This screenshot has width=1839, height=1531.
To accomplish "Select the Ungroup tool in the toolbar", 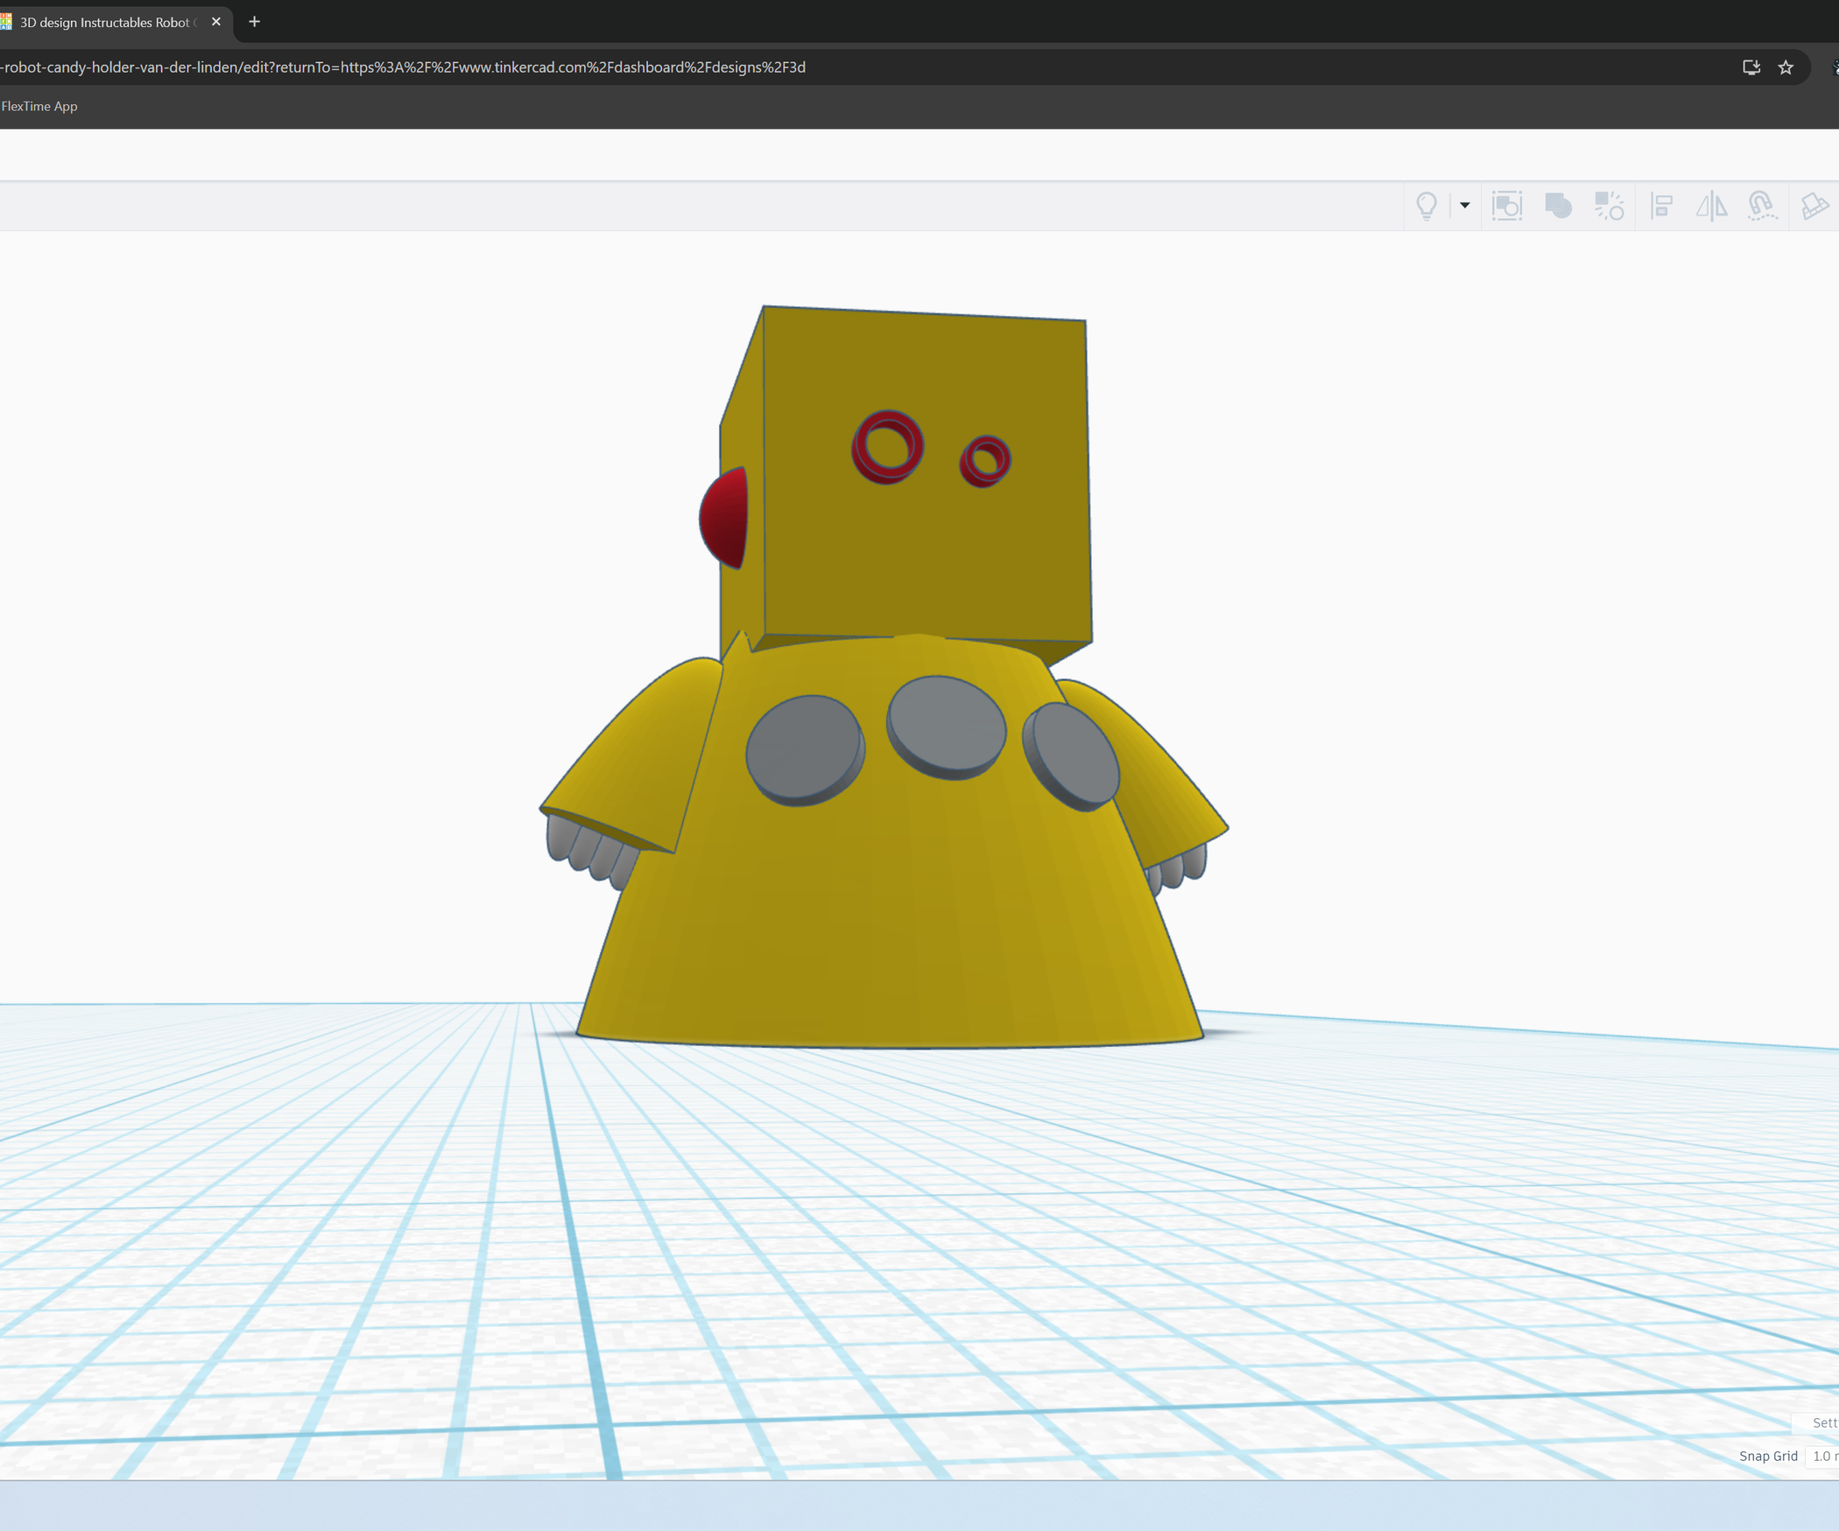I will click(x=1610, y=206).
